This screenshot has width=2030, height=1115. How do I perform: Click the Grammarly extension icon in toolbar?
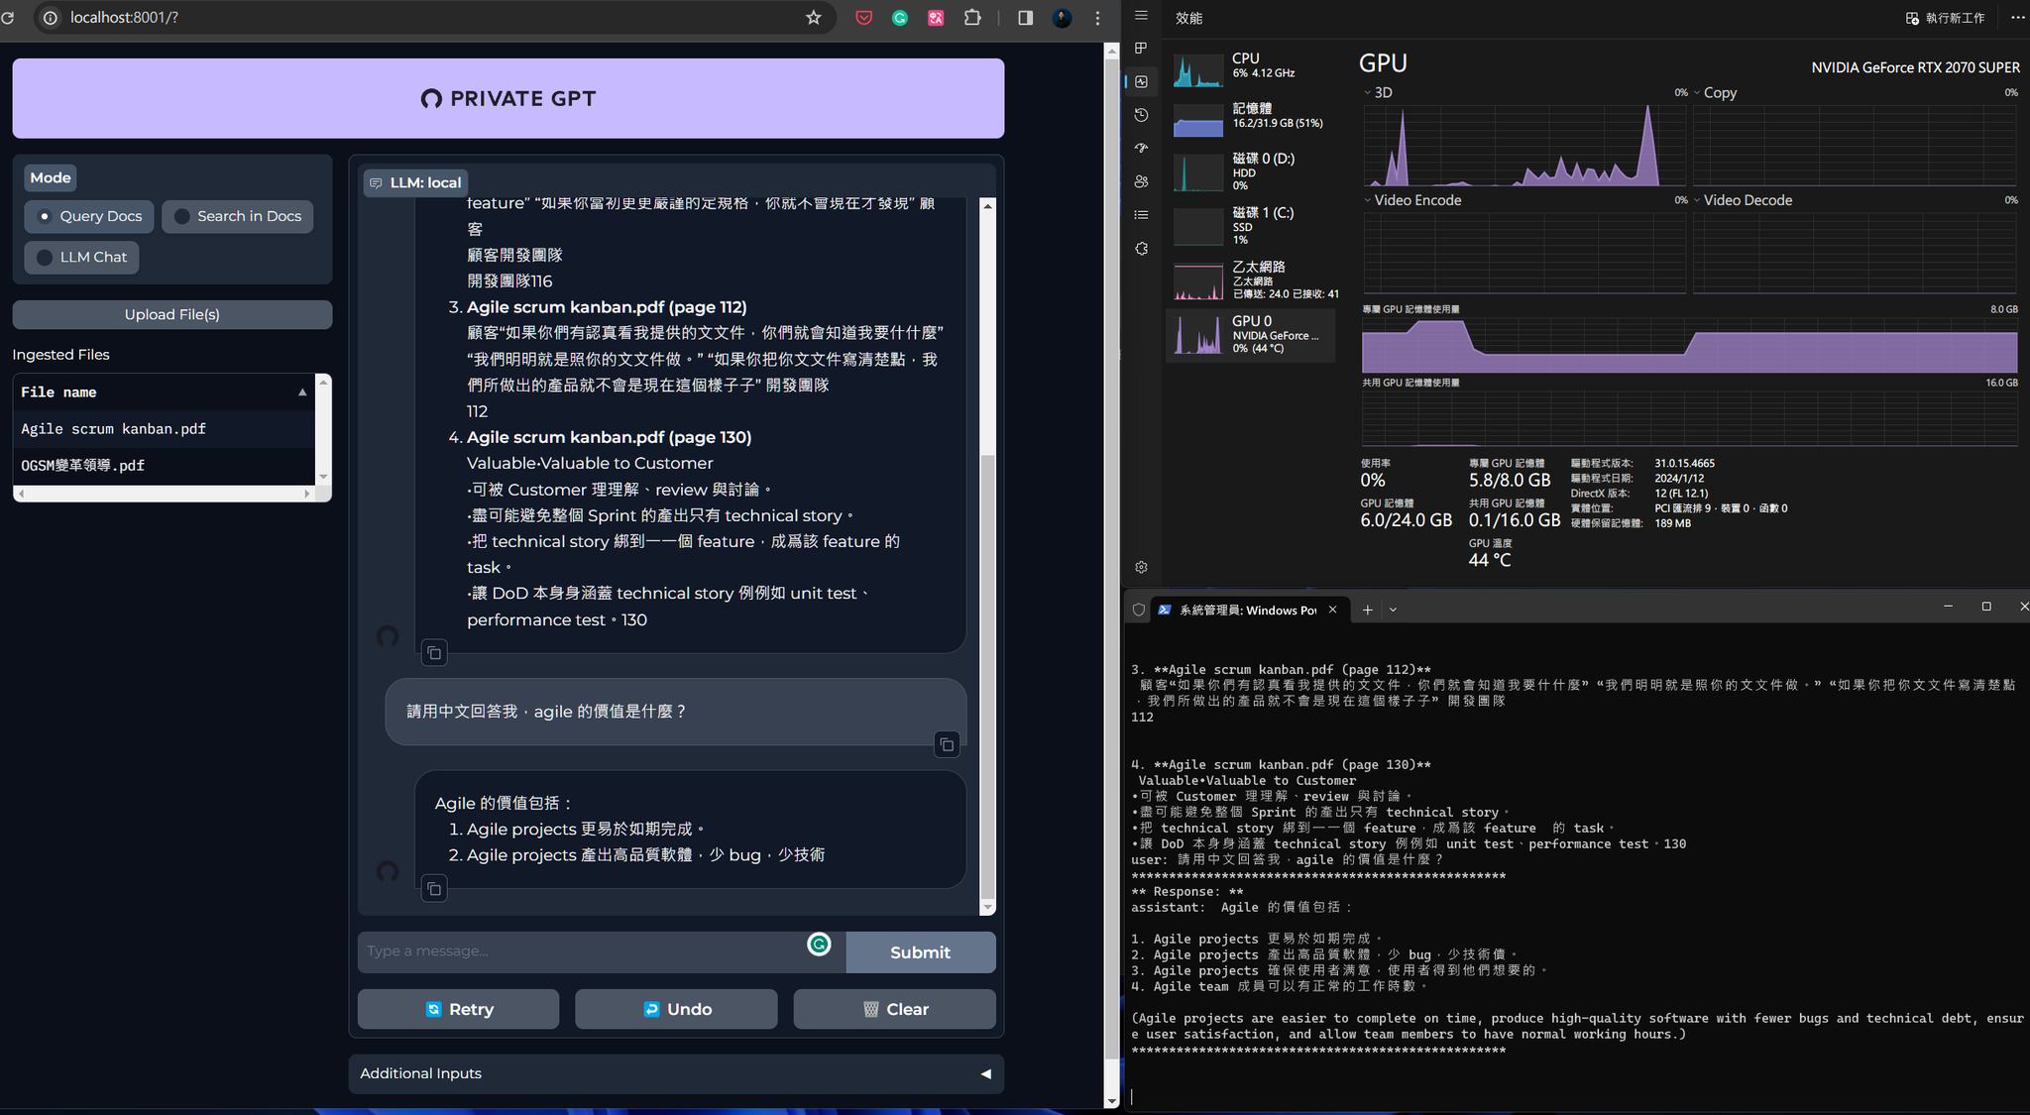point(900,18)
